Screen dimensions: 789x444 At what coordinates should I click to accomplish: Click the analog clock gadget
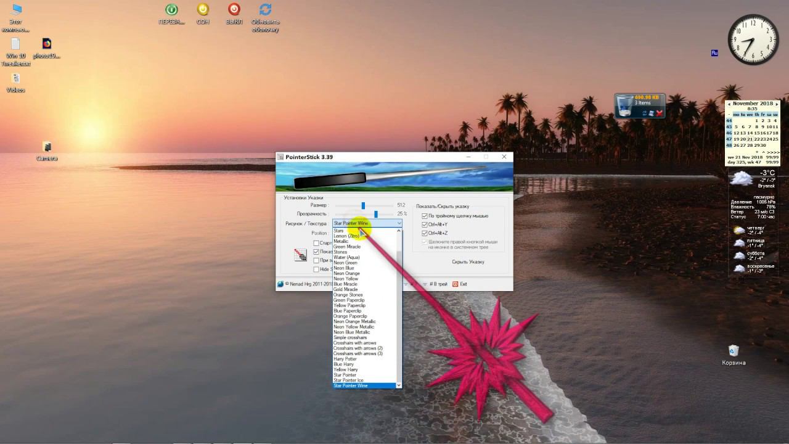(x=753, y=39)
